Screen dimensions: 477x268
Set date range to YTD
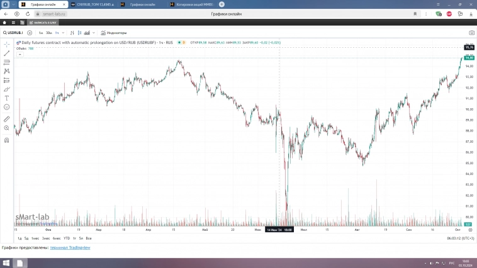[67, 238]
